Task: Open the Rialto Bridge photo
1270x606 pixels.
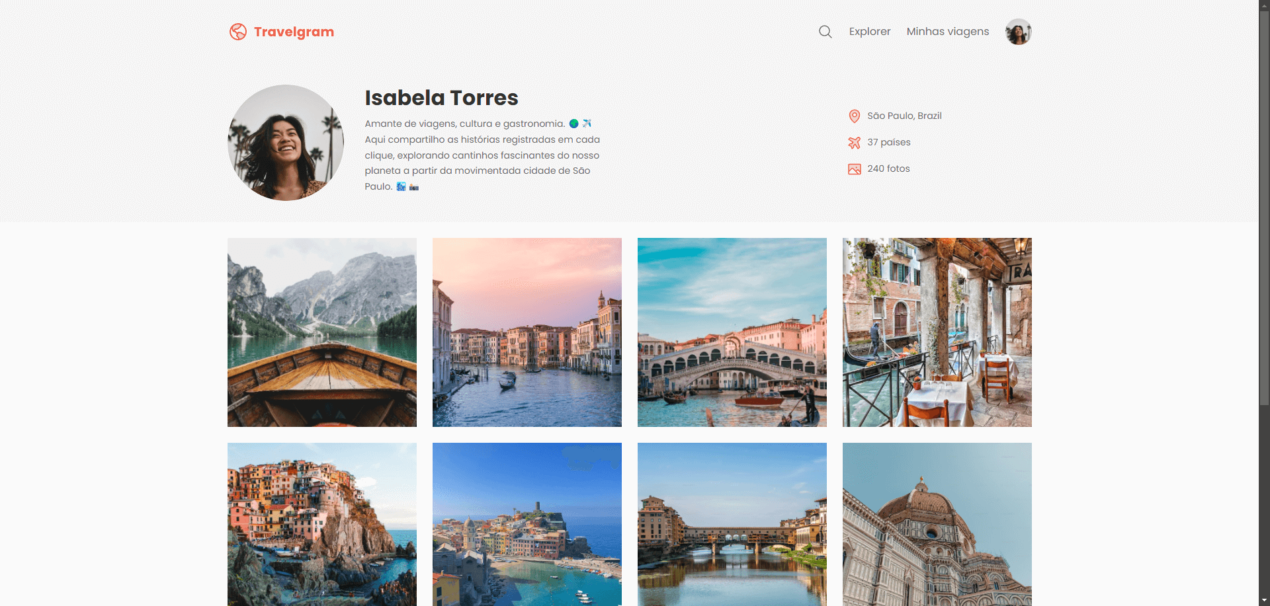Action: [x=732, y=332]
